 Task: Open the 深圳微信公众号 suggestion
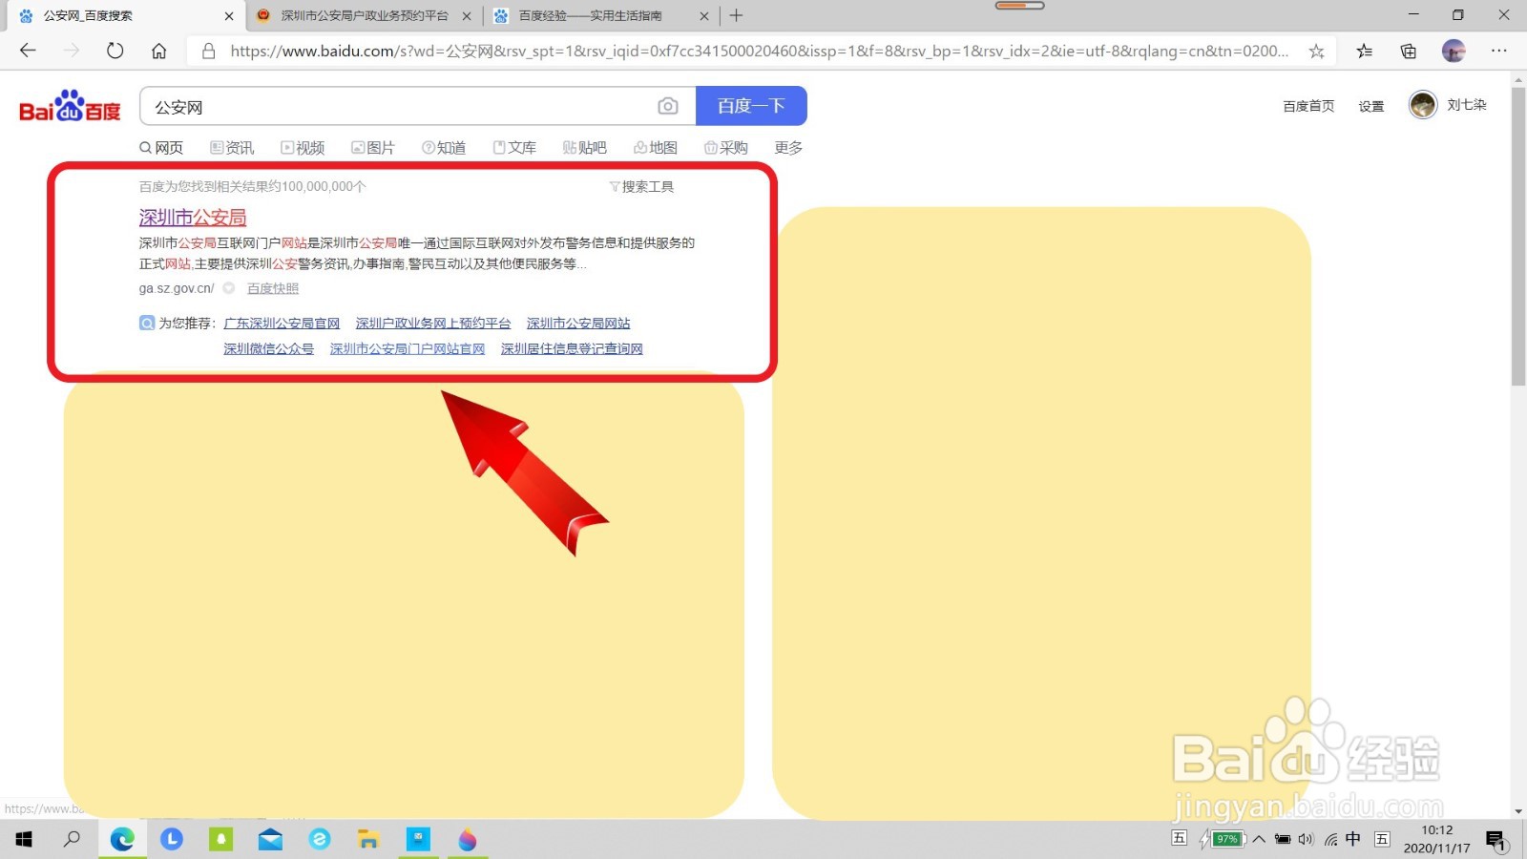tap(268, 349)
